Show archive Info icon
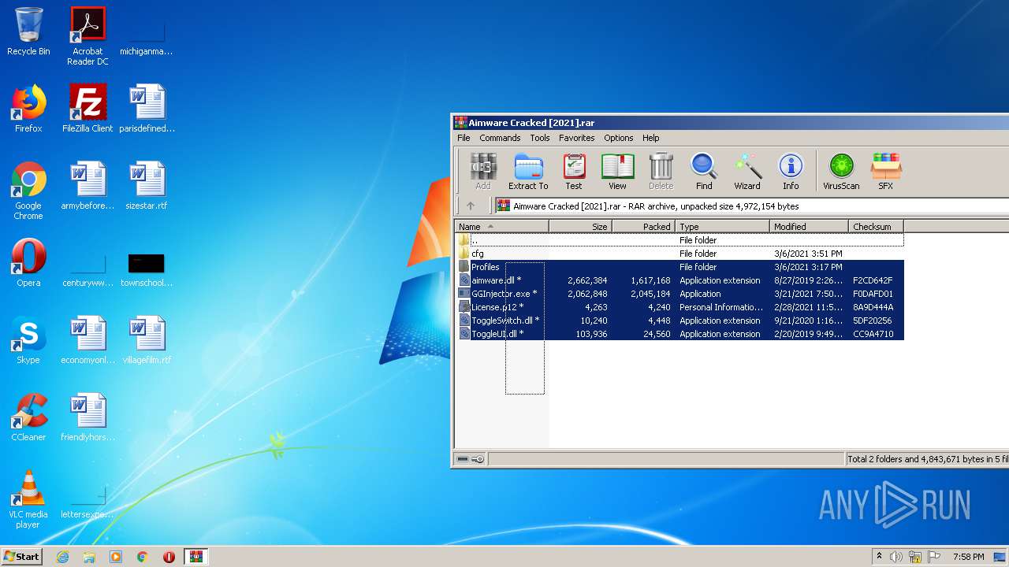Screen dimensions: 1009x567 (791, 172)
